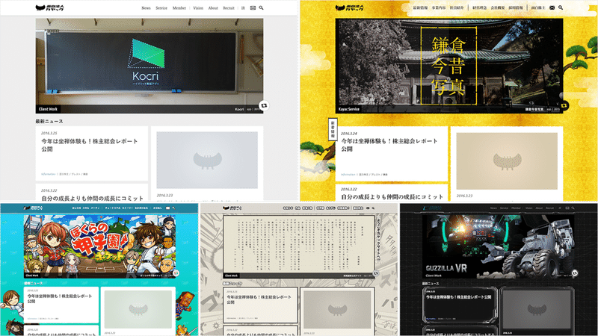
Task: Click the search icon in the turquoise game theme header
Action: pos(173,208)
